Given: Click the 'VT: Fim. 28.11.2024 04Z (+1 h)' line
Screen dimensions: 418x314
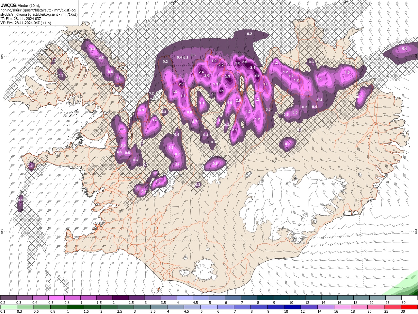Looking at the screenshot, I should (x=25, y=23).
